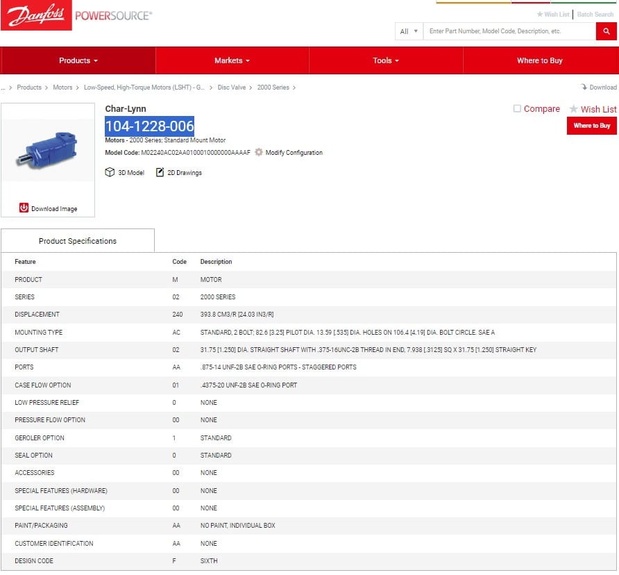Expand the Tools menu
The image size is (619, 575).
pos(386,60)
